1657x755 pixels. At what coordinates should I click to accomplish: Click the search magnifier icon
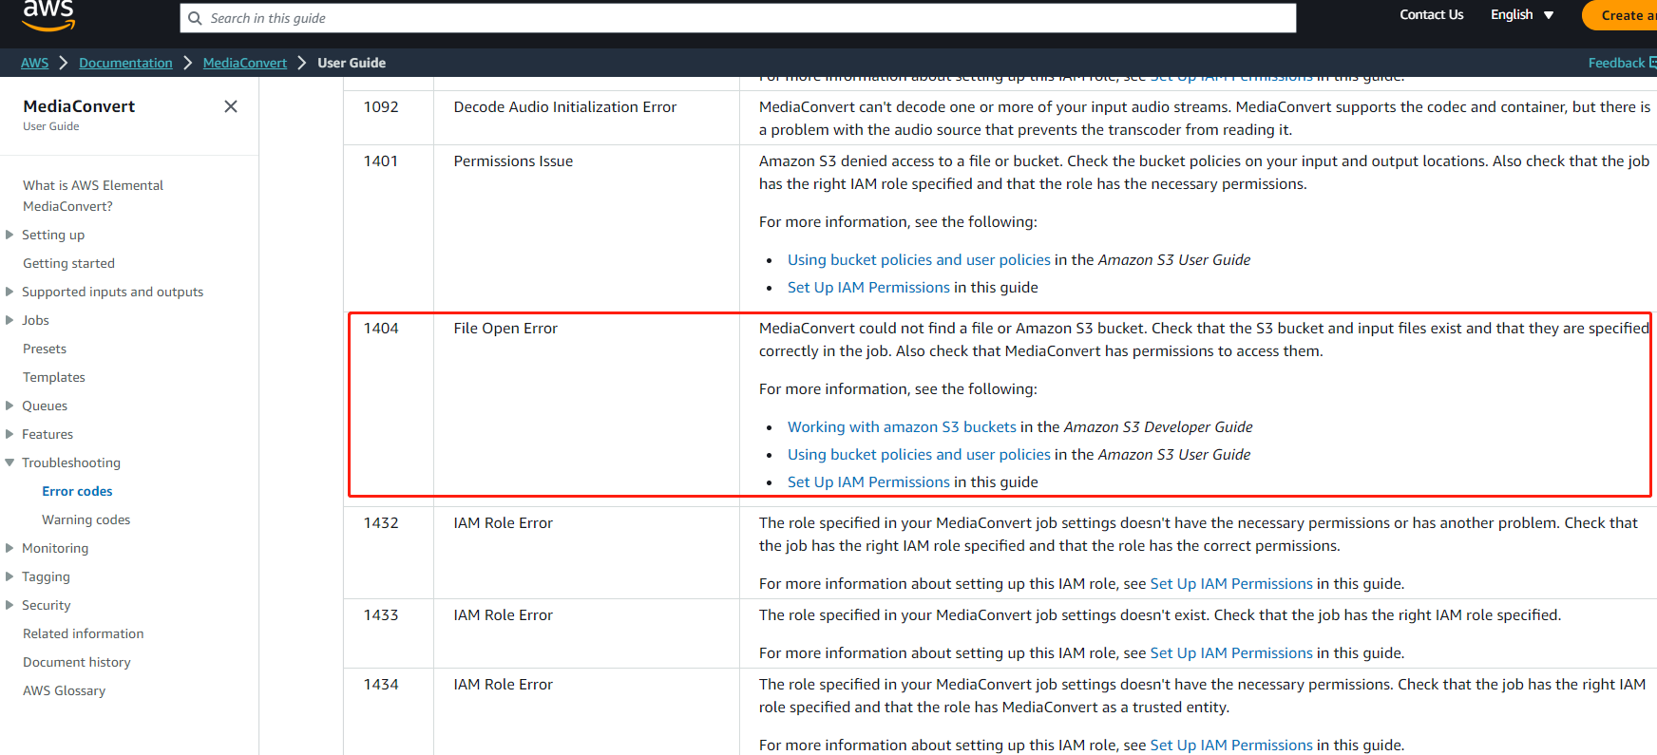[195, 18]
